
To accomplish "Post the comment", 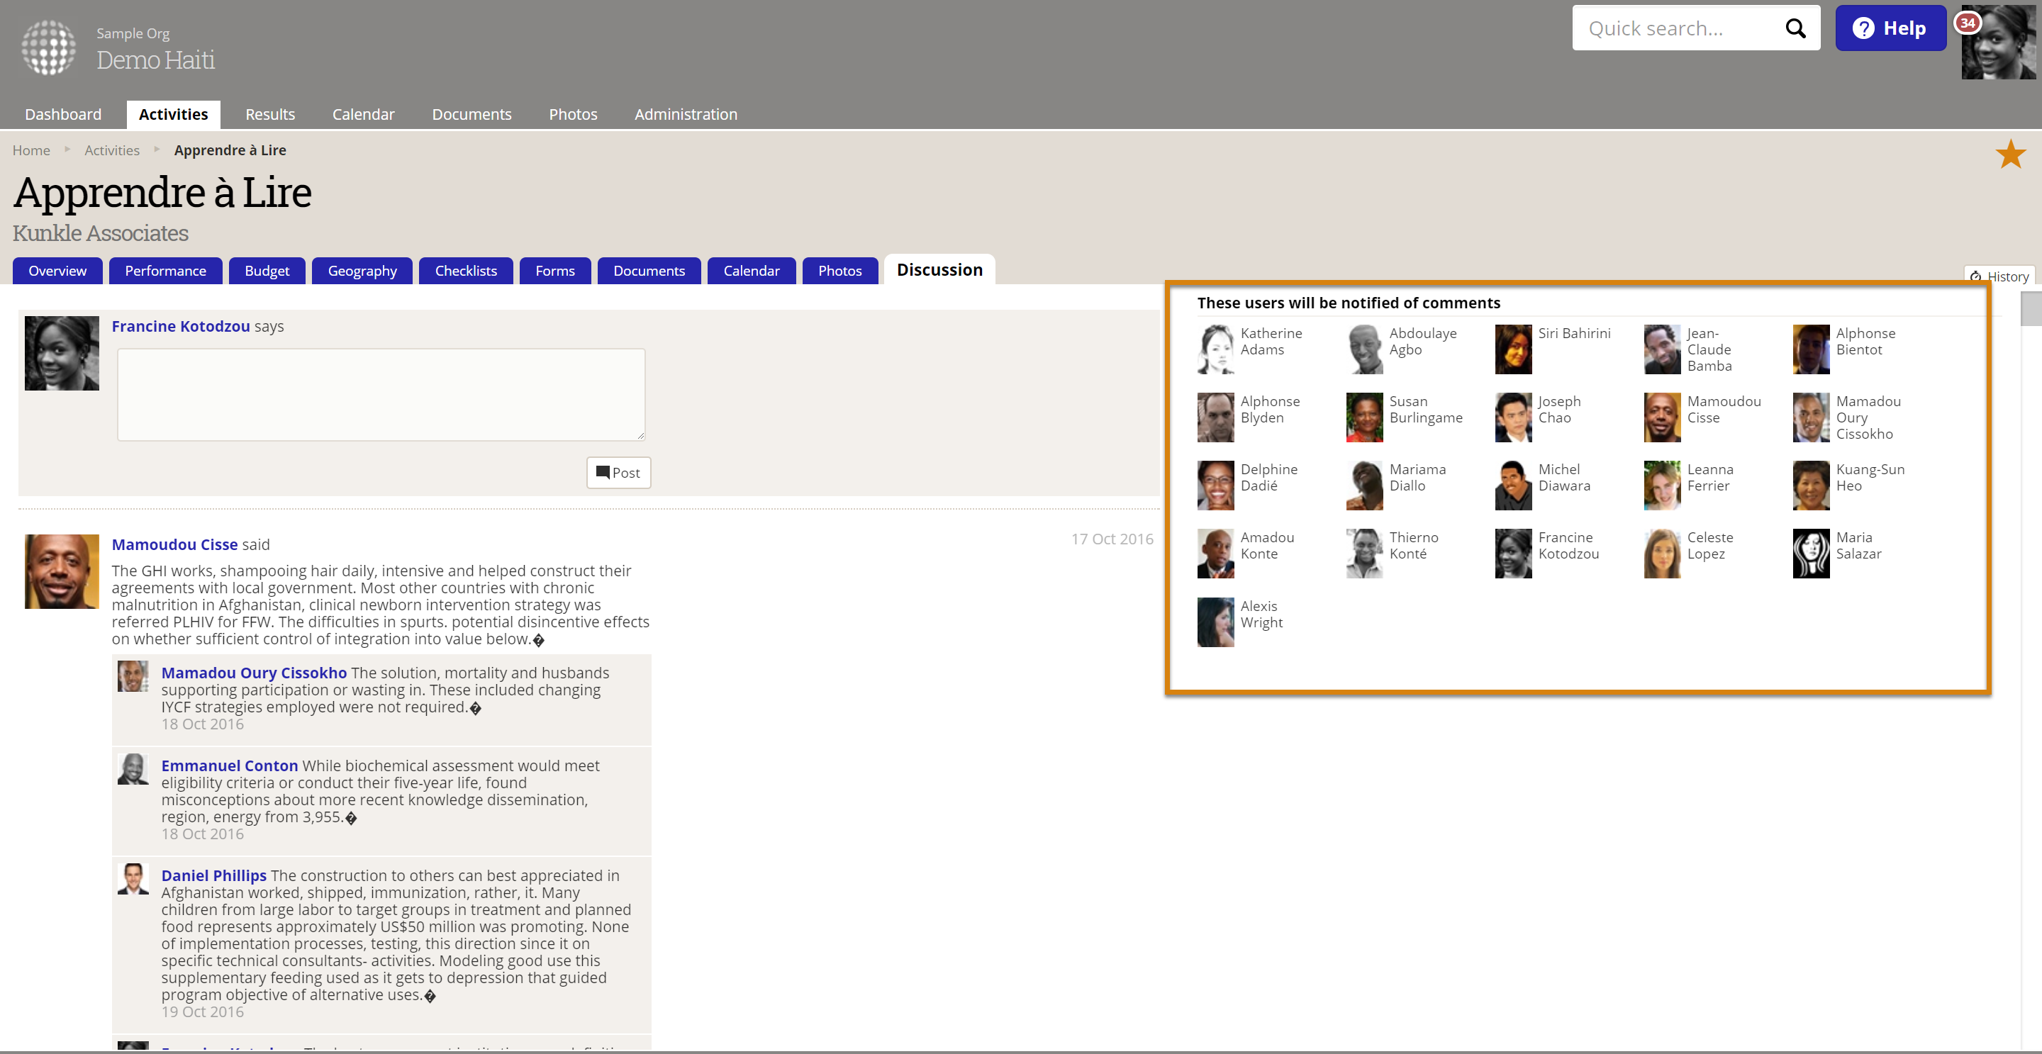I will 618,472.
